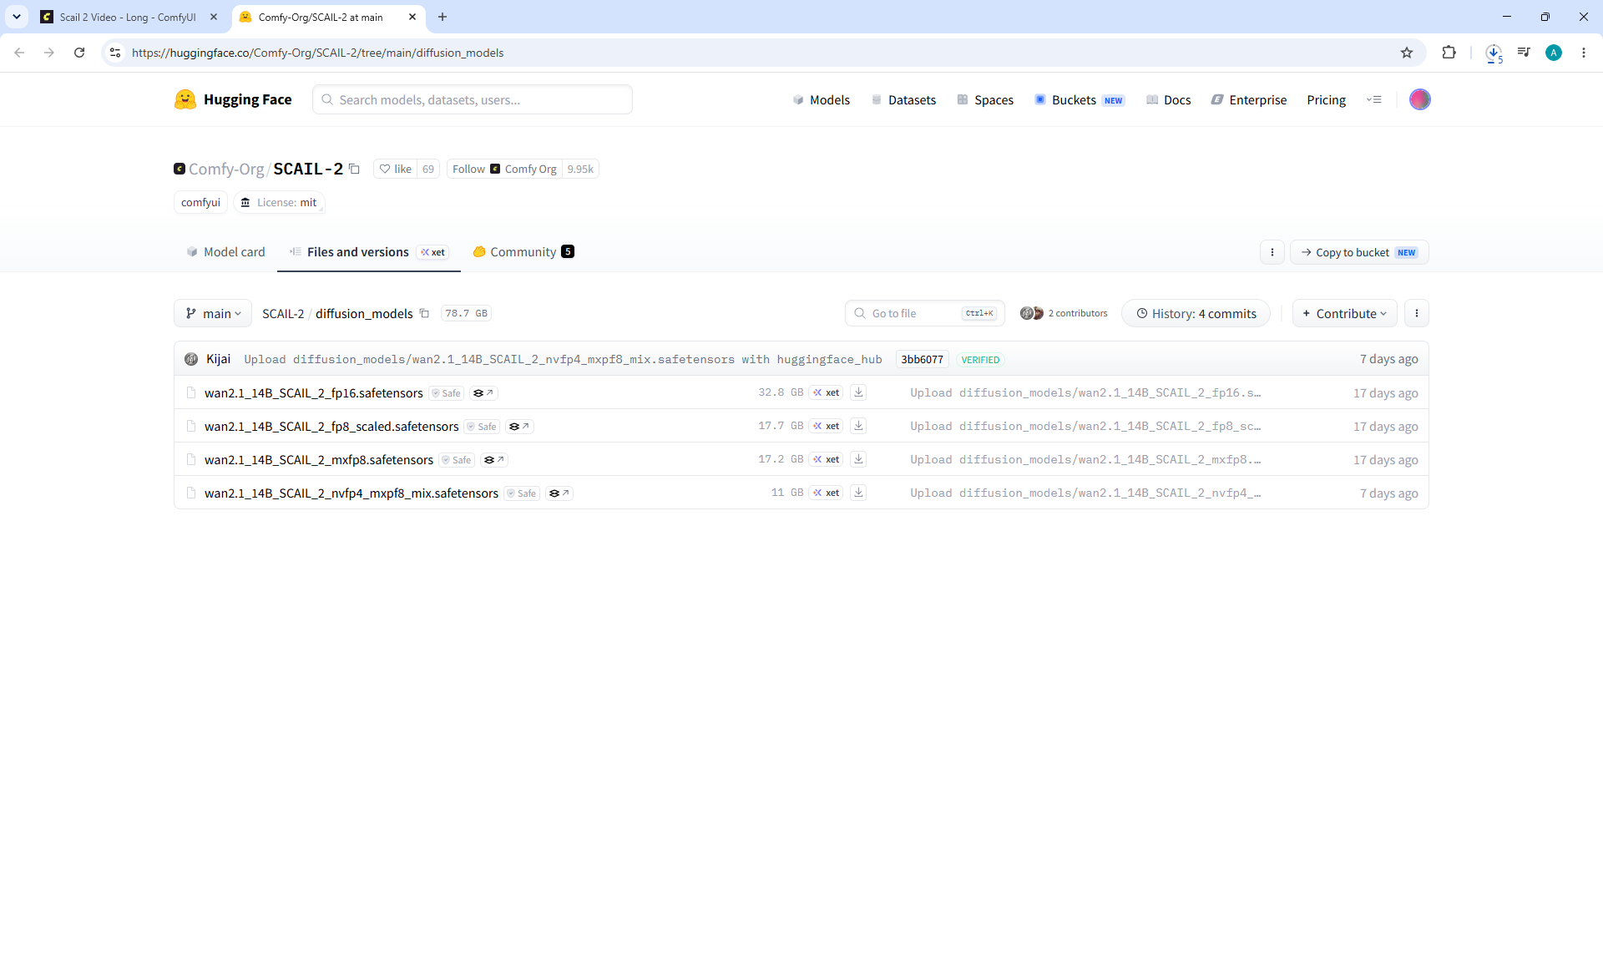Open the pointer details icon for fp16 file
This screenshot has width=1603, height=961.
(x=483, y=393)
